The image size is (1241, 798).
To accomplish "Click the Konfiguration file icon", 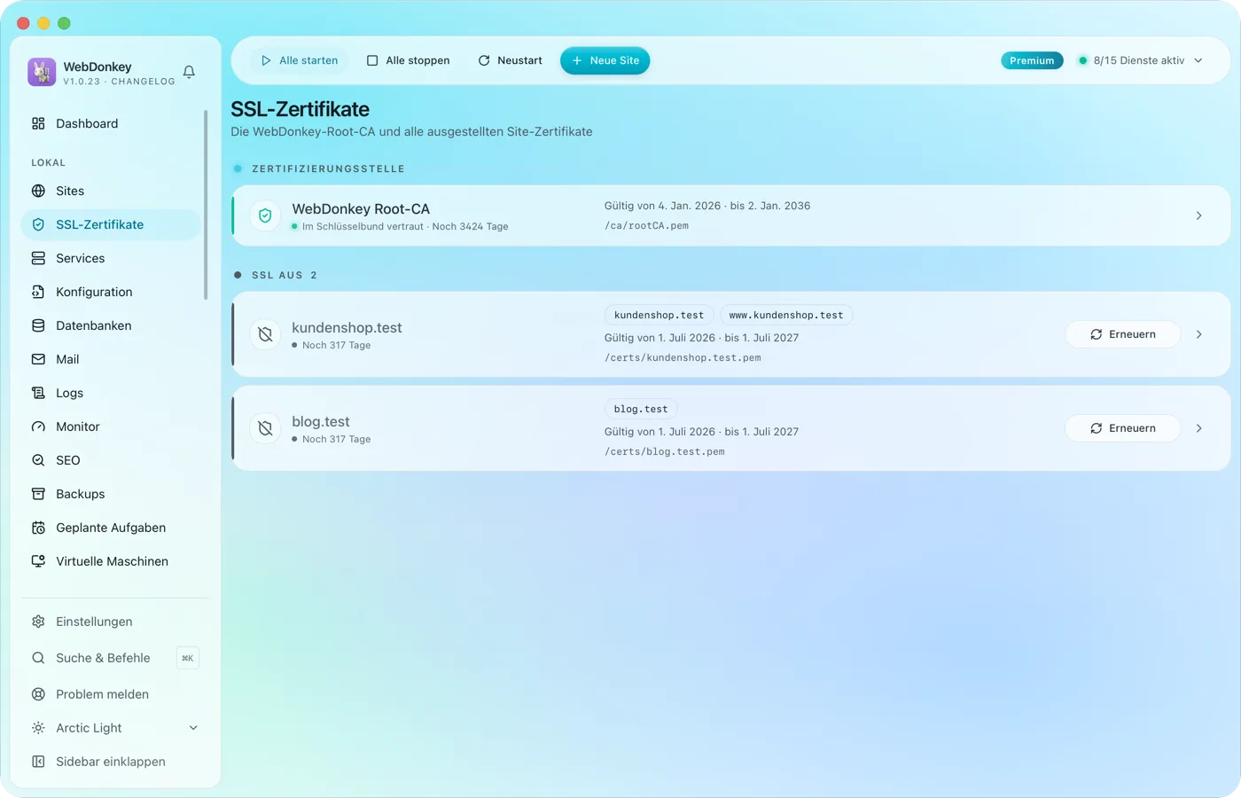I will (38, 292).
